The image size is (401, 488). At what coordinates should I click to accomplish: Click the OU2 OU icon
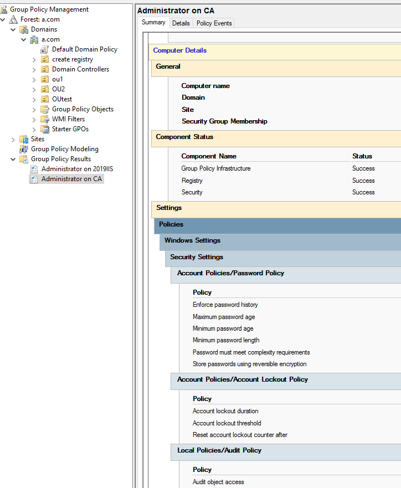[45, 89]
